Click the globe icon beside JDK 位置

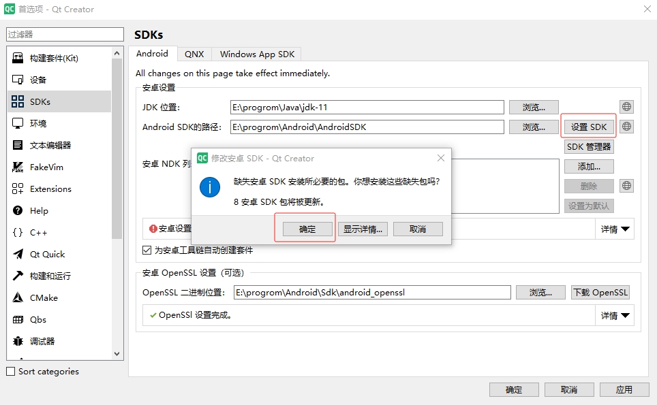tap(626, 107)
